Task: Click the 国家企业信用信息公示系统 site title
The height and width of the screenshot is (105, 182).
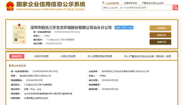Action: click(x=50, y=5)
